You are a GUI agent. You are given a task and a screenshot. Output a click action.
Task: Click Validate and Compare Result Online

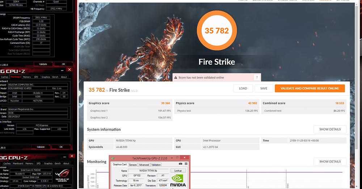pyautogui.click(x=310, y=89)
